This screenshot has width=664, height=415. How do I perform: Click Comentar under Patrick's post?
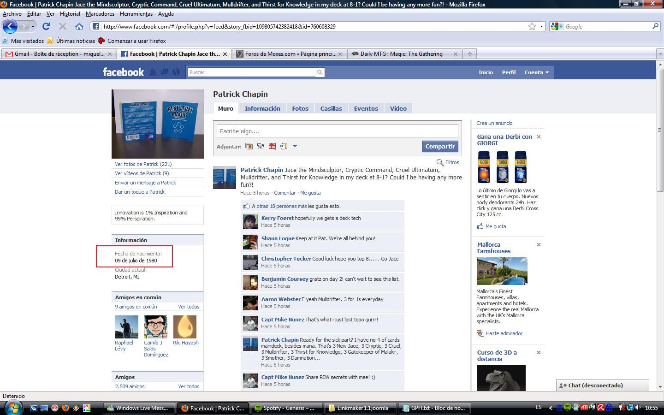(x=285, y=193)
